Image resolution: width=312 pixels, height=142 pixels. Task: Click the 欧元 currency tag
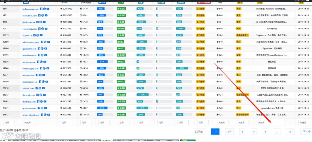[x=238, y=108]
